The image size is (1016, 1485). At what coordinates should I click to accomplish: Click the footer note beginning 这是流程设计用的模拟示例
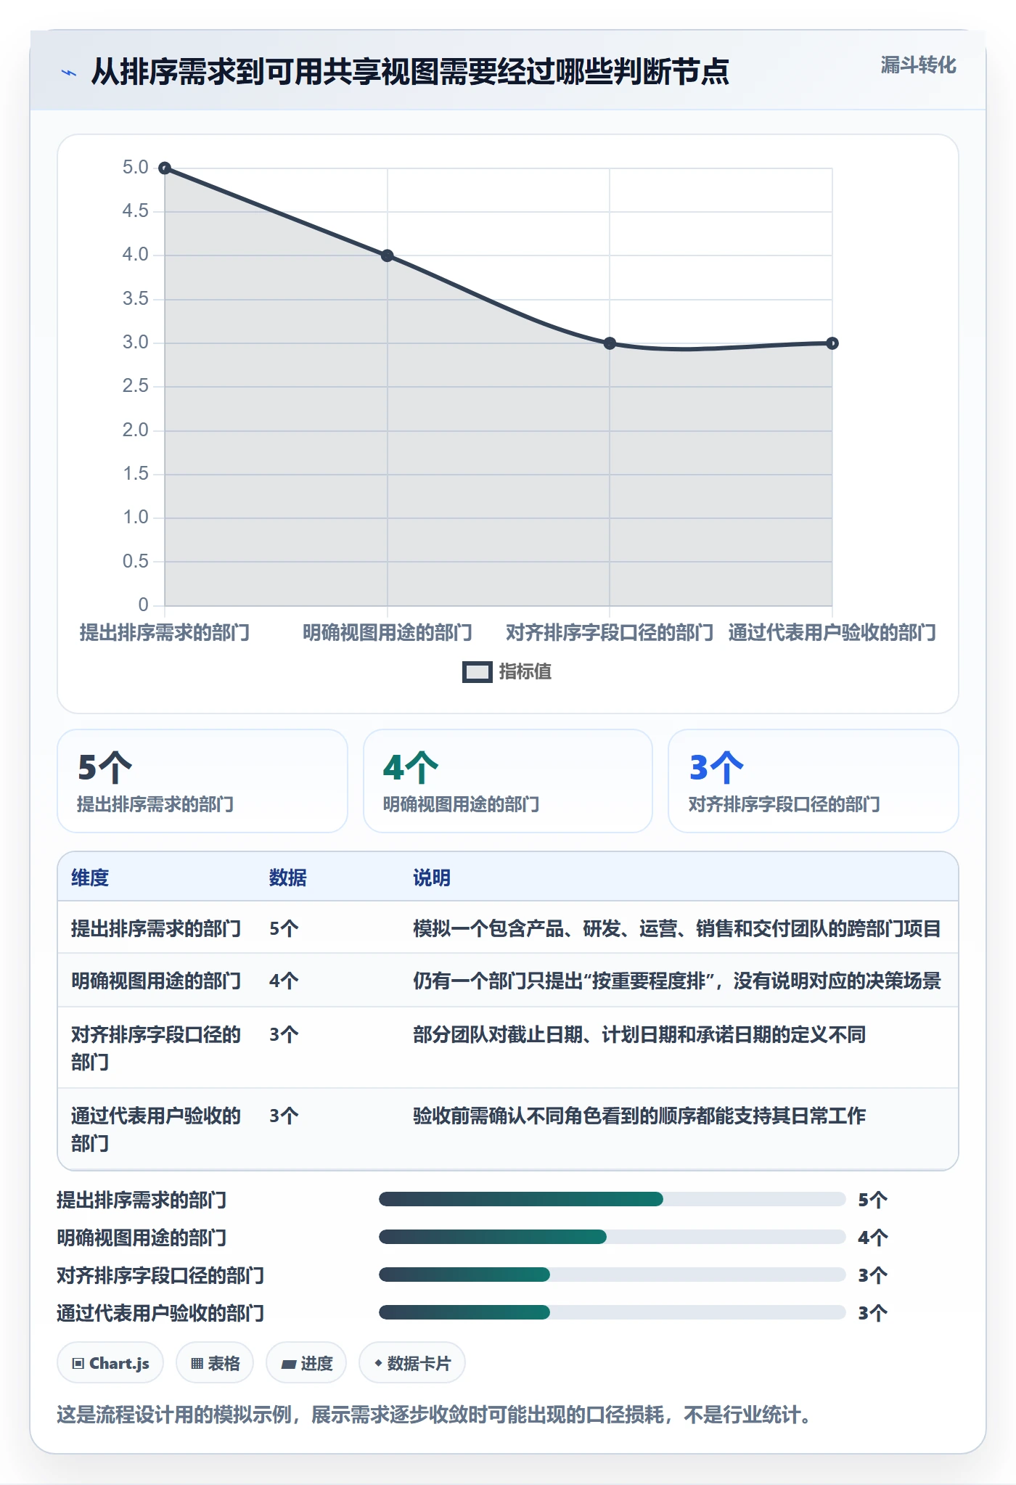point(435,1415)
